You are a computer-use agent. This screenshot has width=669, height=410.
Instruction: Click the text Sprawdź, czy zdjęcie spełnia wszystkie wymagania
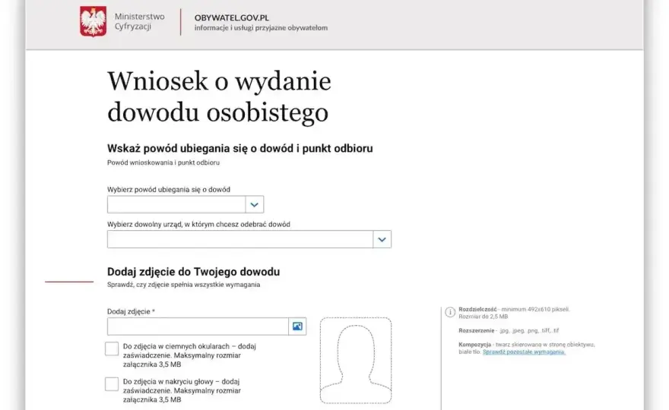[x=183, y=285]
